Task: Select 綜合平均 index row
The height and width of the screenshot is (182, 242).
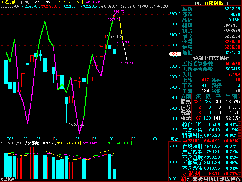Action: point(210,124)
